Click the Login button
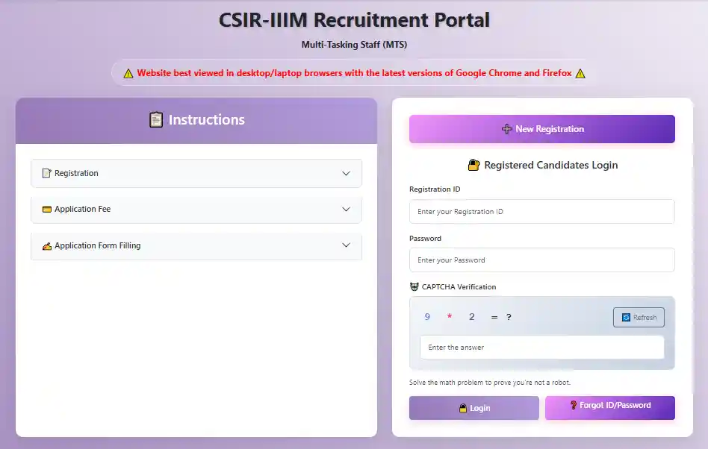 473,408
